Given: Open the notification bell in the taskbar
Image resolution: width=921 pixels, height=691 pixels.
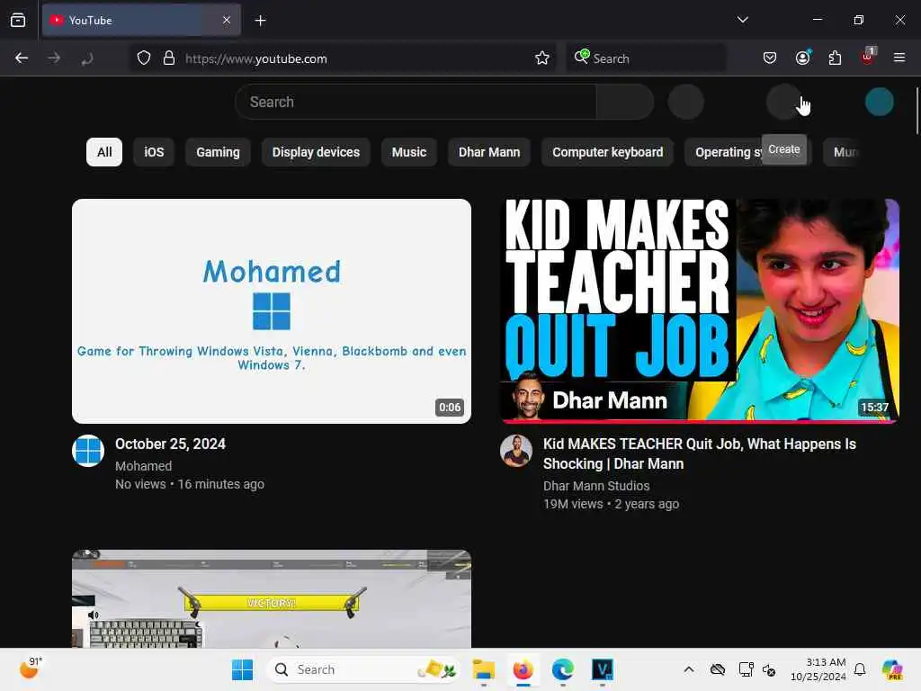Looking at the screenshot, I should click(860, 669).
